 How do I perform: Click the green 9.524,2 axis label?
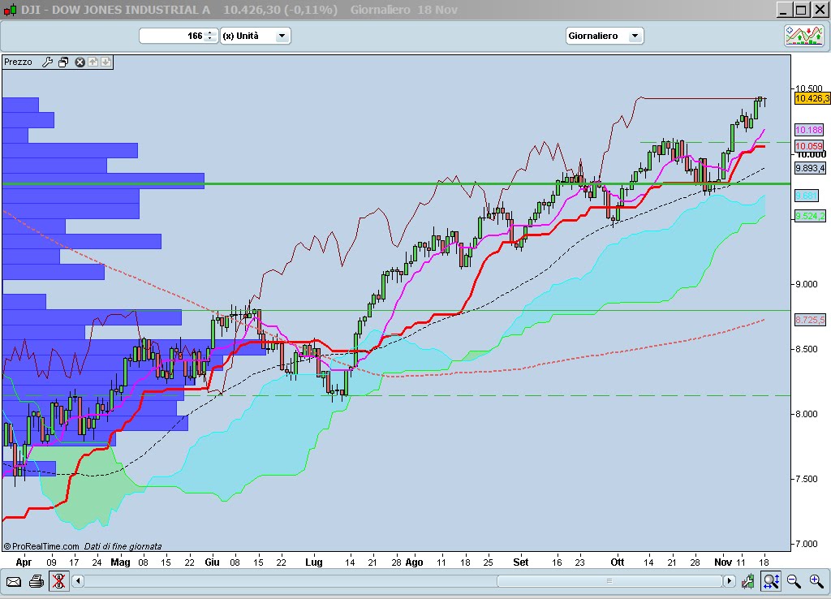811,216
